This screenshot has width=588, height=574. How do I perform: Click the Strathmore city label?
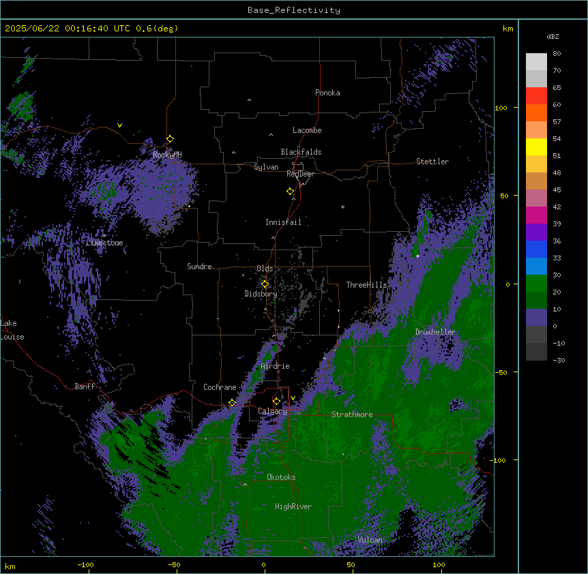[352, 414]
